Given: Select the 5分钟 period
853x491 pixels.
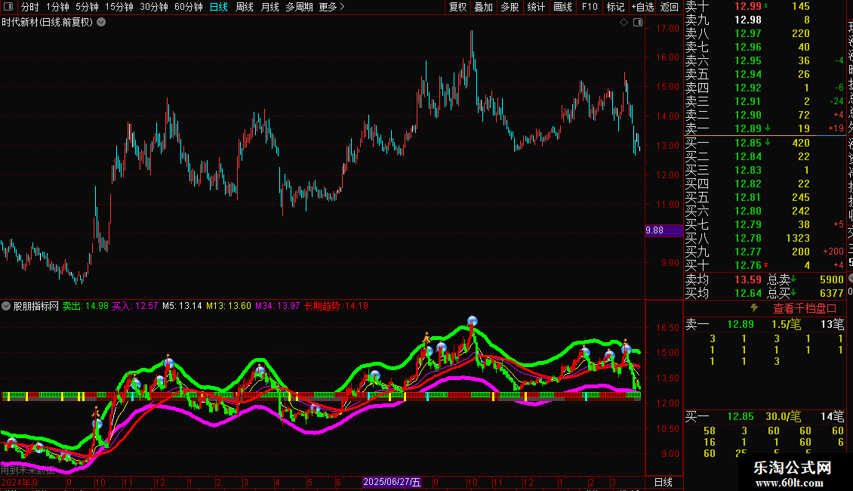Looking at the screenshot, I should point(87,7).
